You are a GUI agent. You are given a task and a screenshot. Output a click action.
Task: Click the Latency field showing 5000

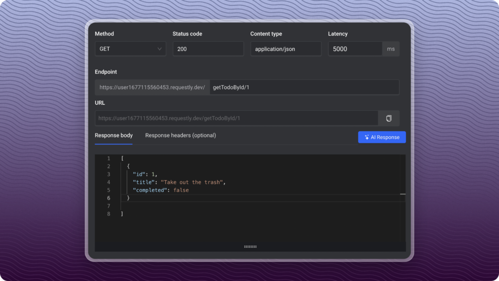[x=355, y=49]
